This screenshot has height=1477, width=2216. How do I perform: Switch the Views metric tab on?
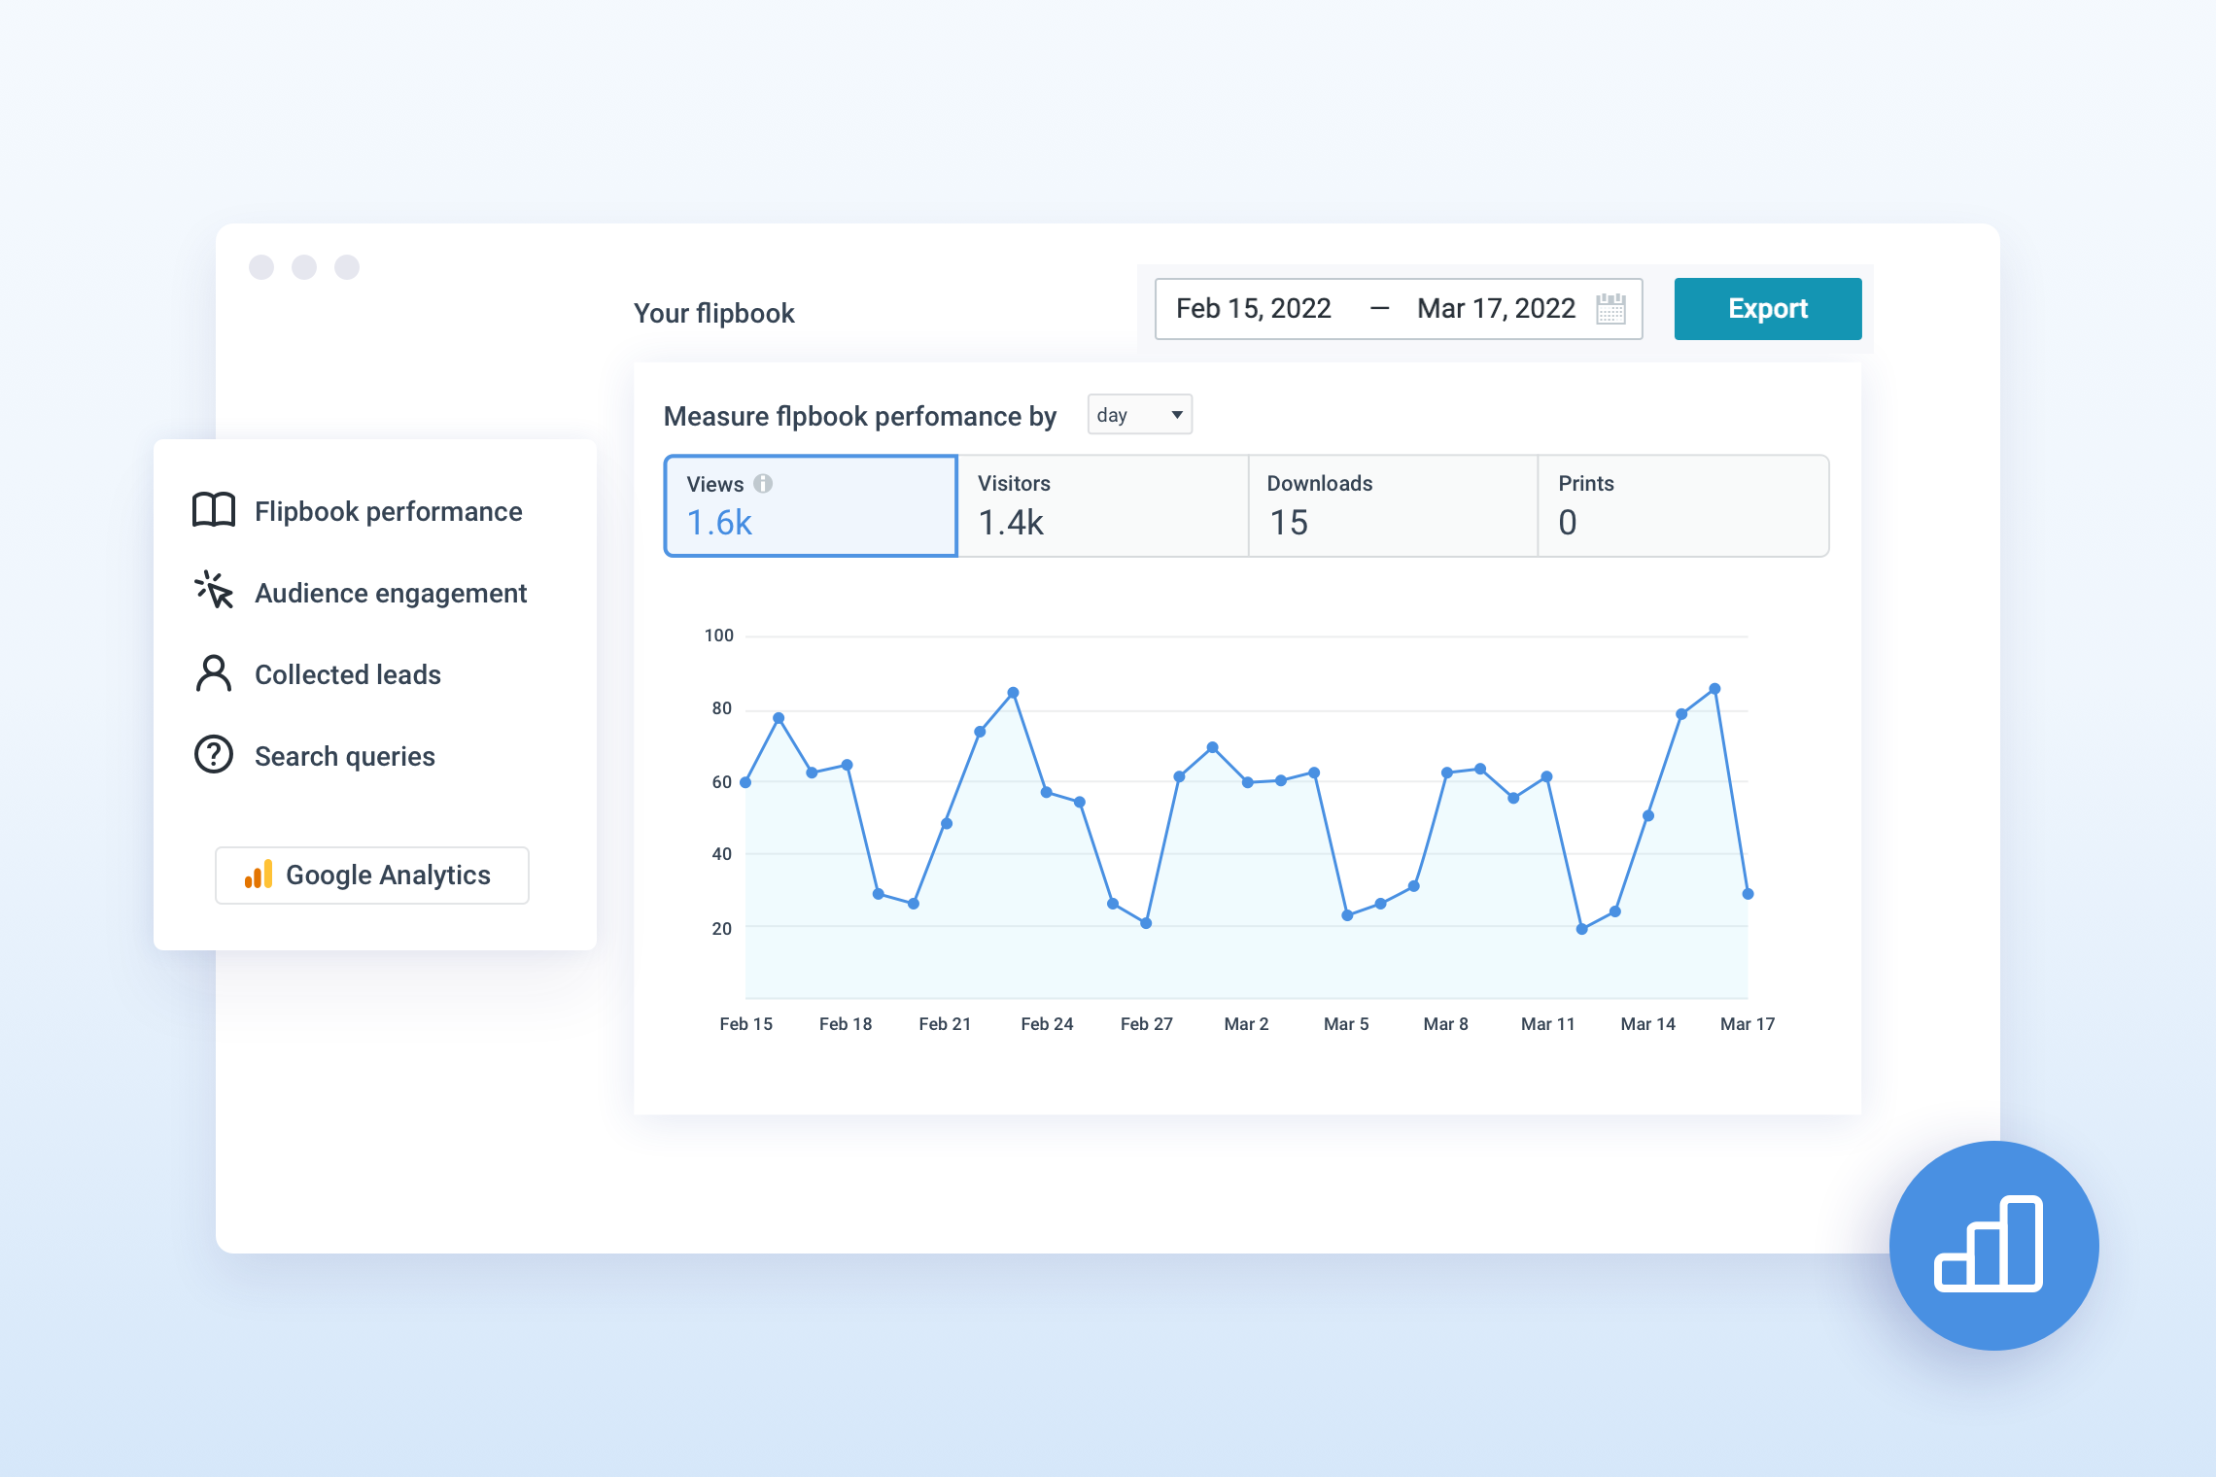click(x=810, y=505)
